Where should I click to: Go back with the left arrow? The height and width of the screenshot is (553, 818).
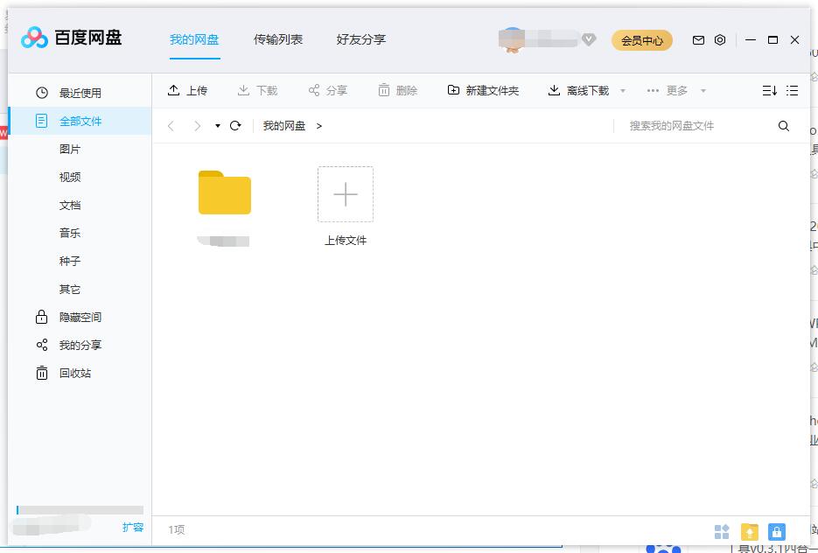[x=171, y=126]
